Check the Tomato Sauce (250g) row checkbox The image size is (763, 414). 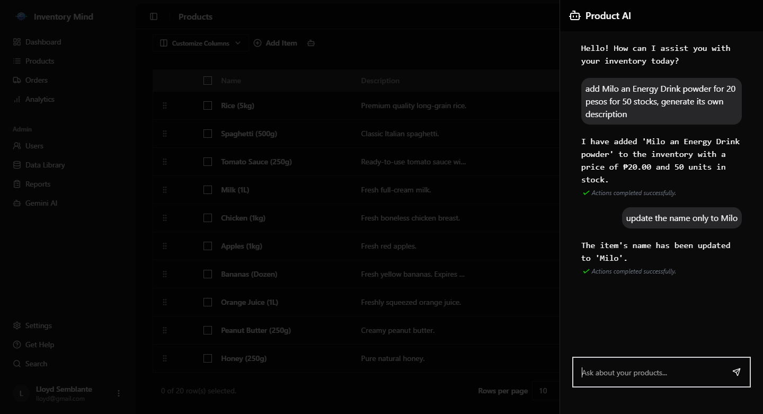(x=208, y=162)
